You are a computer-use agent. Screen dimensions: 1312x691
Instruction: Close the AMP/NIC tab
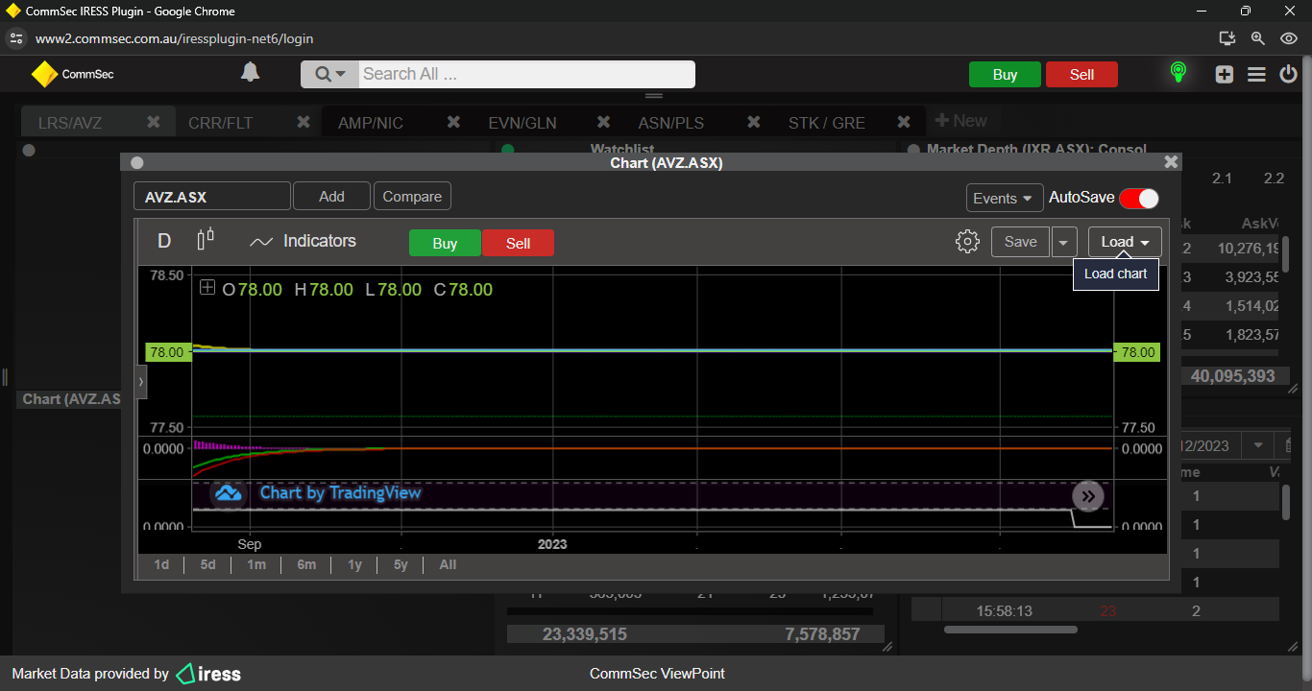(453, 122)
